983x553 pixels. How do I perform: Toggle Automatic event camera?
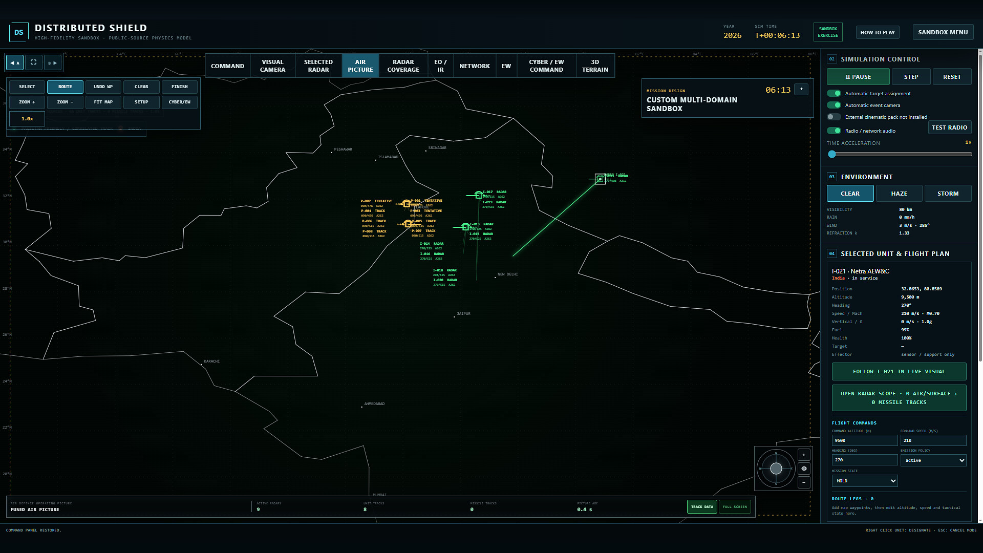(x=834, y=105)
